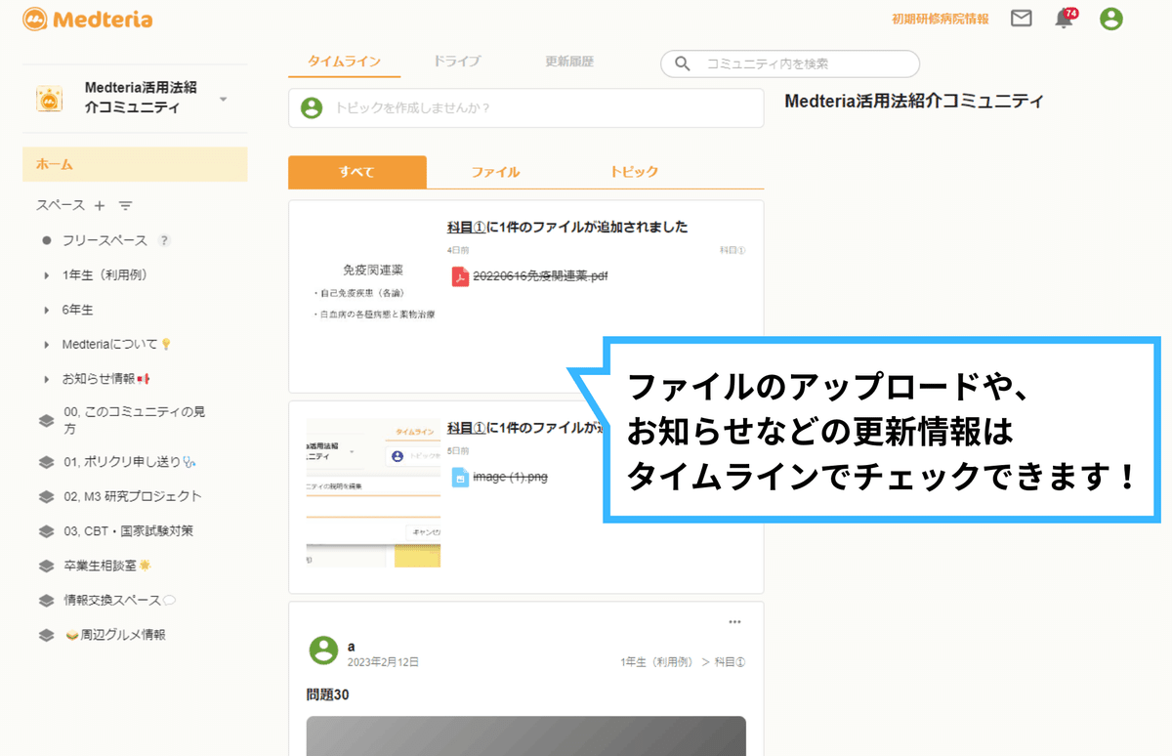Image resolution: width=1172 pixels, height=756 pixels.
Task: Open the user account avatar in header
Action: pyautogui.click(x=1110, y=19)
